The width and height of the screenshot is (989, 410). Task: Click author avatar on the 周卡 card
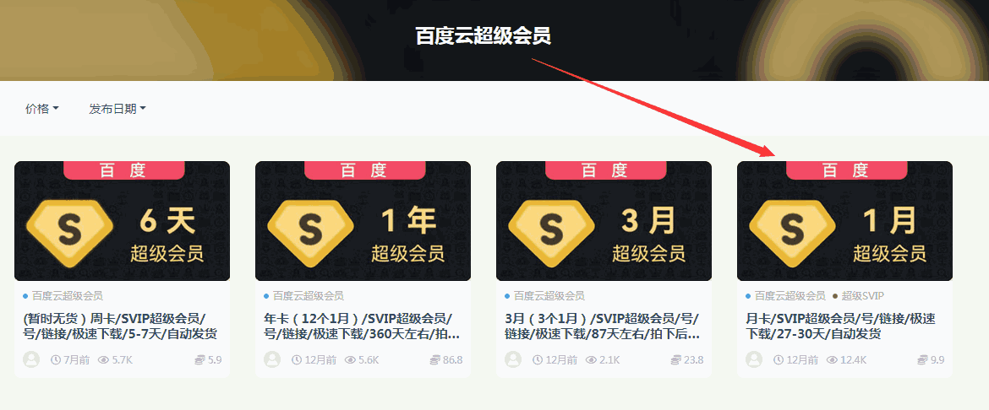tap(31, 359)
